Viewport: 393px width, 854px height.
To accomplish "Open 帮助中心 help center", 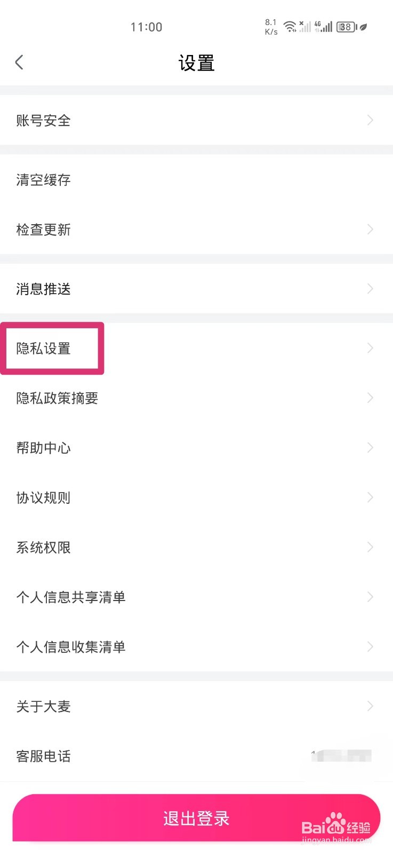I will pos(44,448).
